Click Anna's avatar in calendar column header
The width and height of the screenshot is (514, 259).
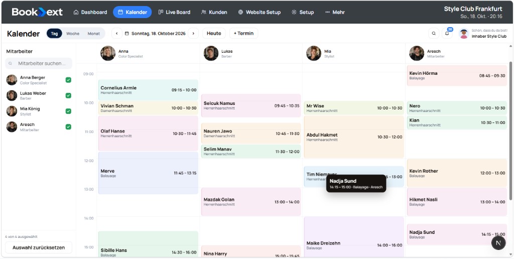108,53
